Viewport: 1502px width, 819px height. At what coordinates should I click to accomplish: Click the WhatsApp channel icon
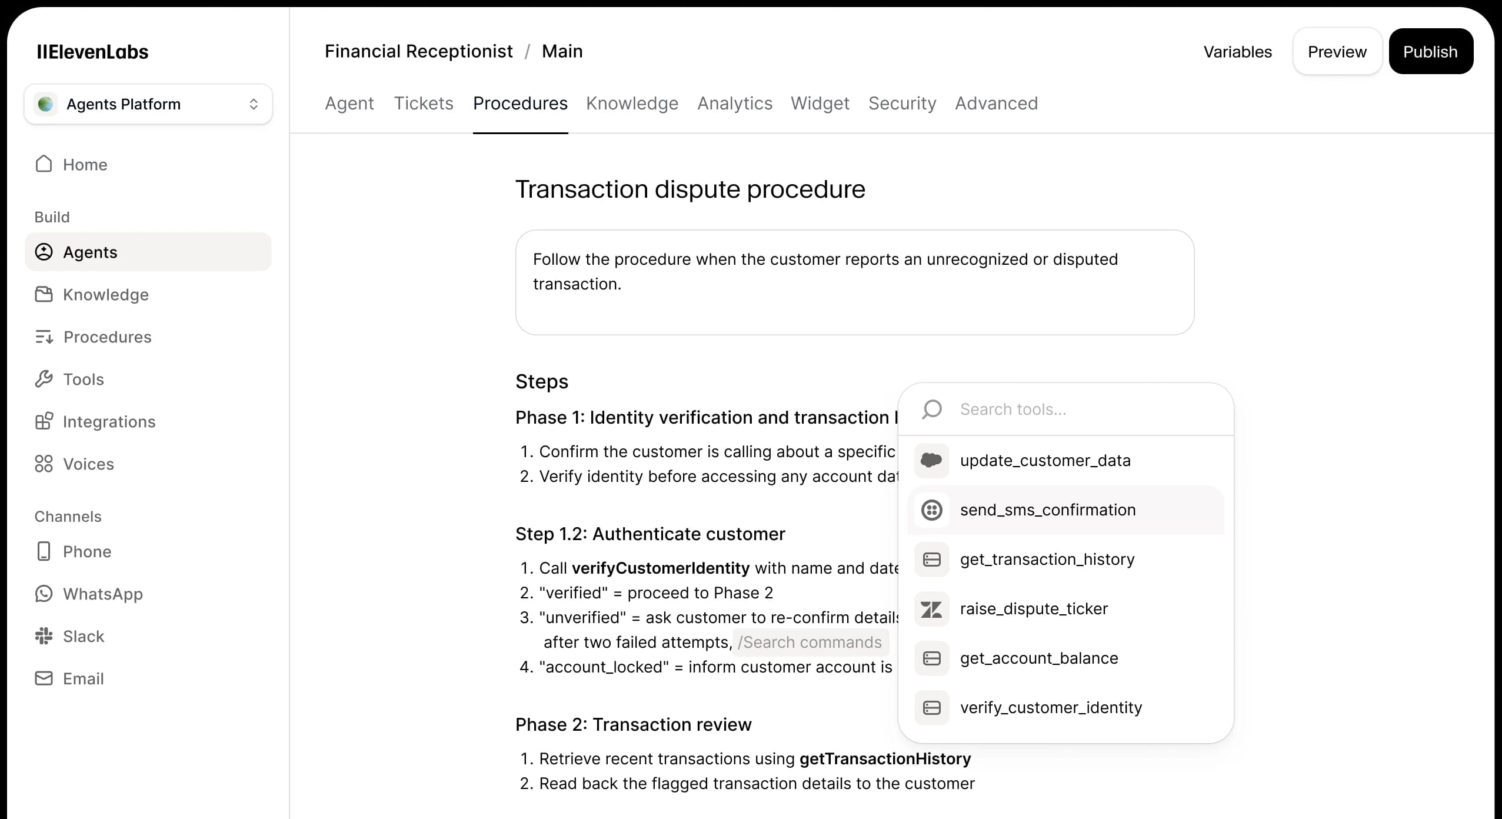pyautogui.click(x=44, y=594)
